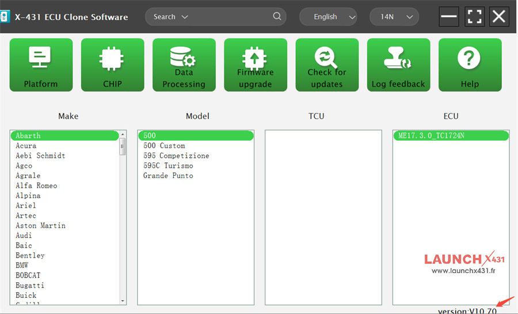Select Bentley in Make list

pyautogui.click(x=64, y=255)
